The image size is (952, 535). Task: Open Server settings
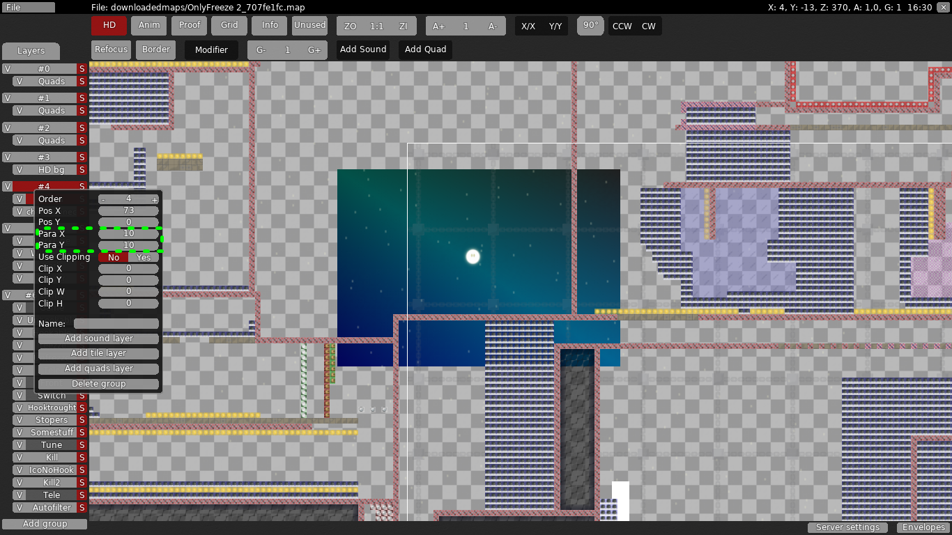click(847, 527)
